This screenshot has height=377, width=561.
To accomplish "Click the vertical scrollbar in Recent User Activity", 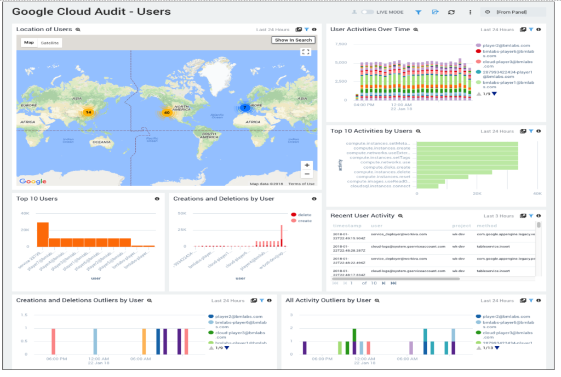I will tap(539, 225).
